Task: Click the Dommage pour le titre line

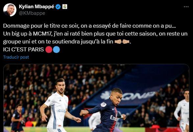Action: 89,26
